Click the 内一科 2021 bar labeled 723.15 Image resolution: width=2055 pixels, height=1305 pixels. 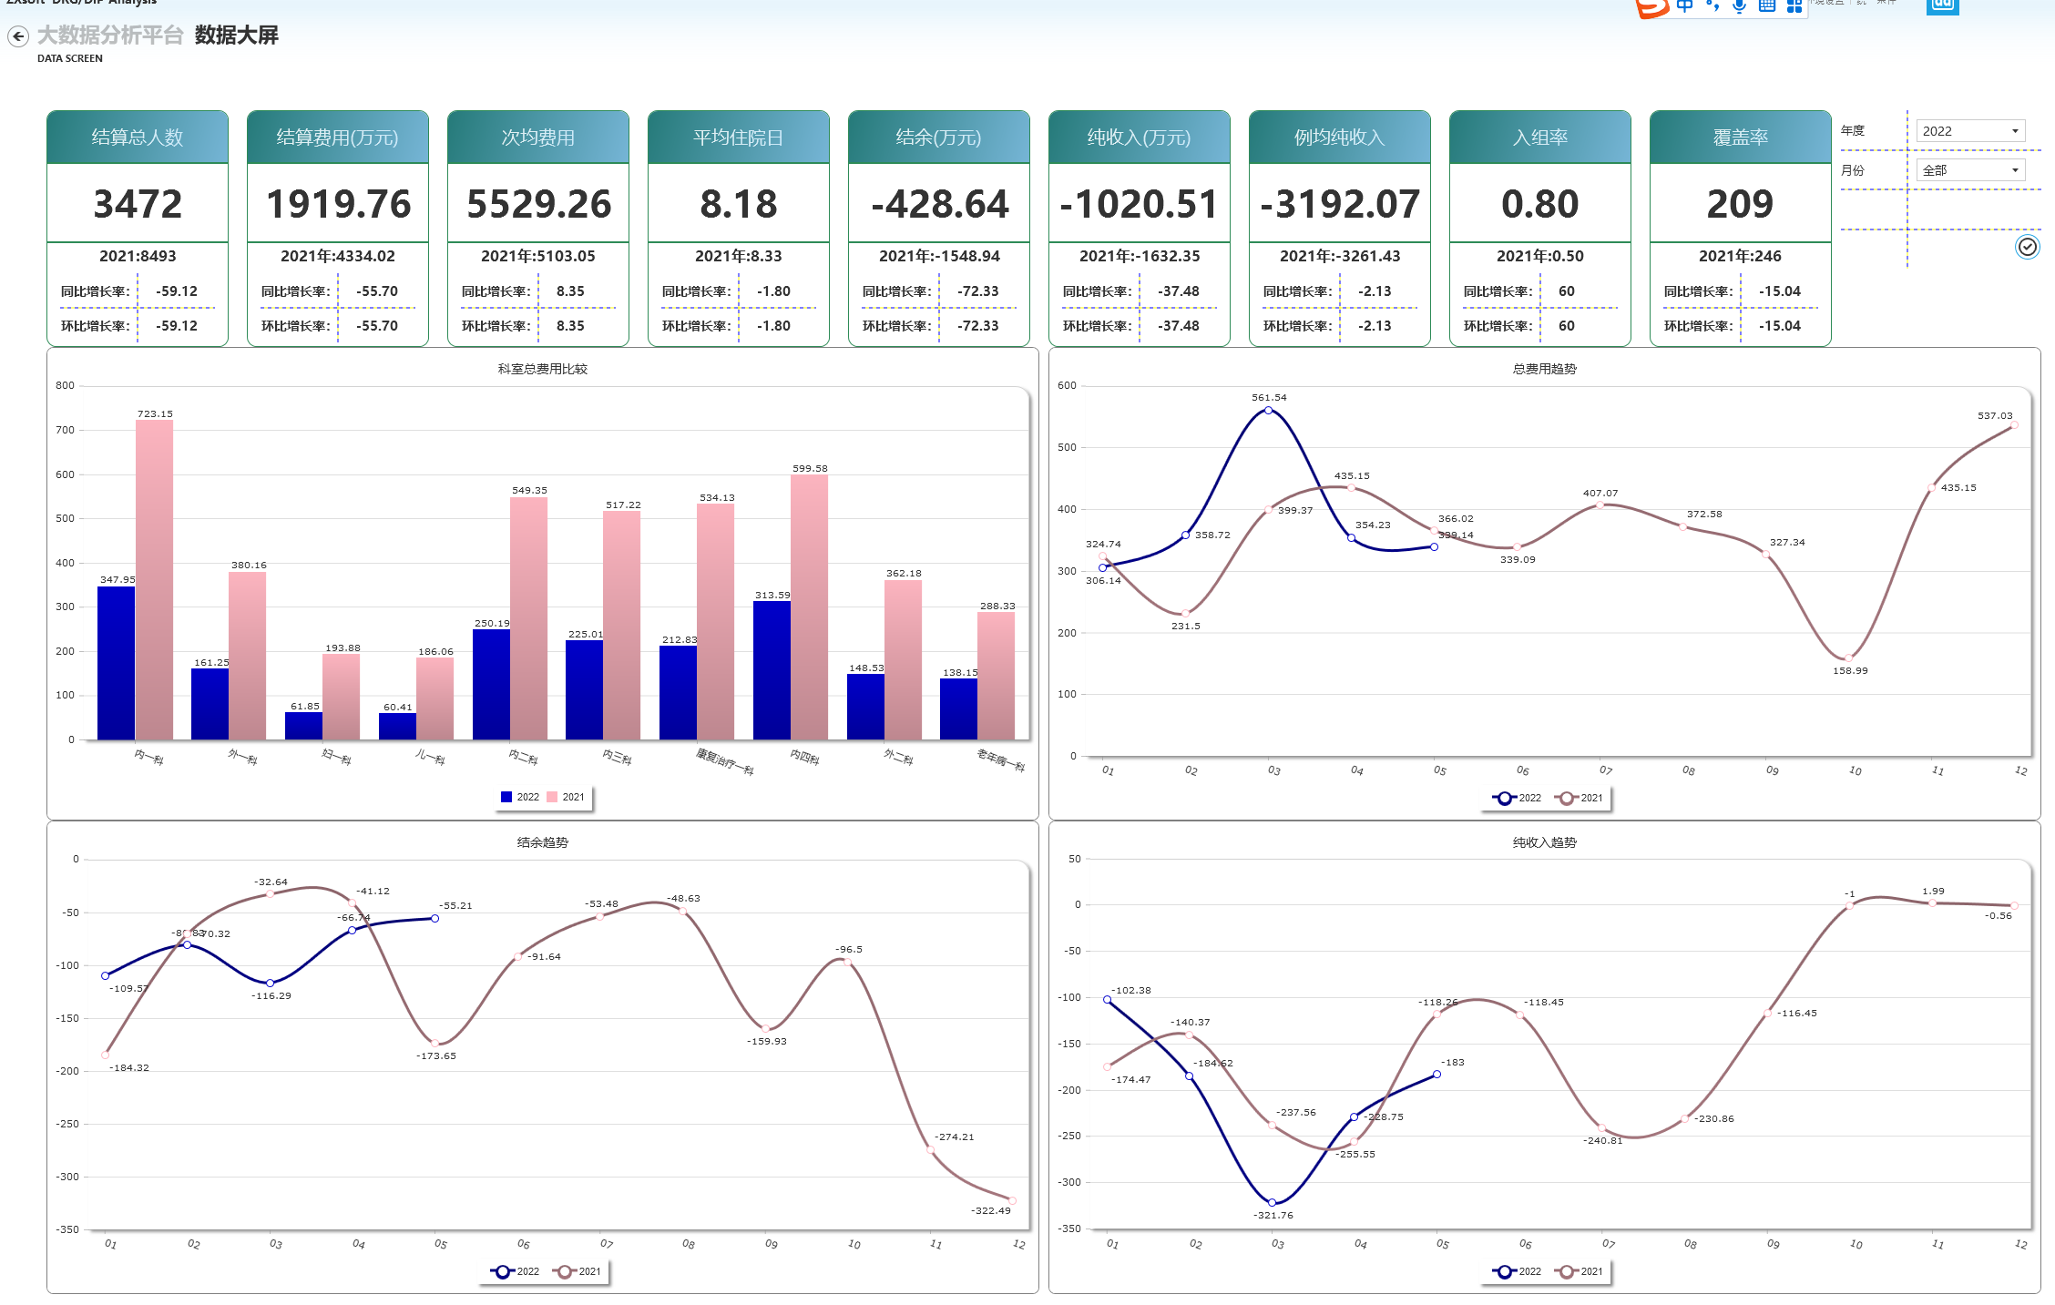(x=154, y=580)
